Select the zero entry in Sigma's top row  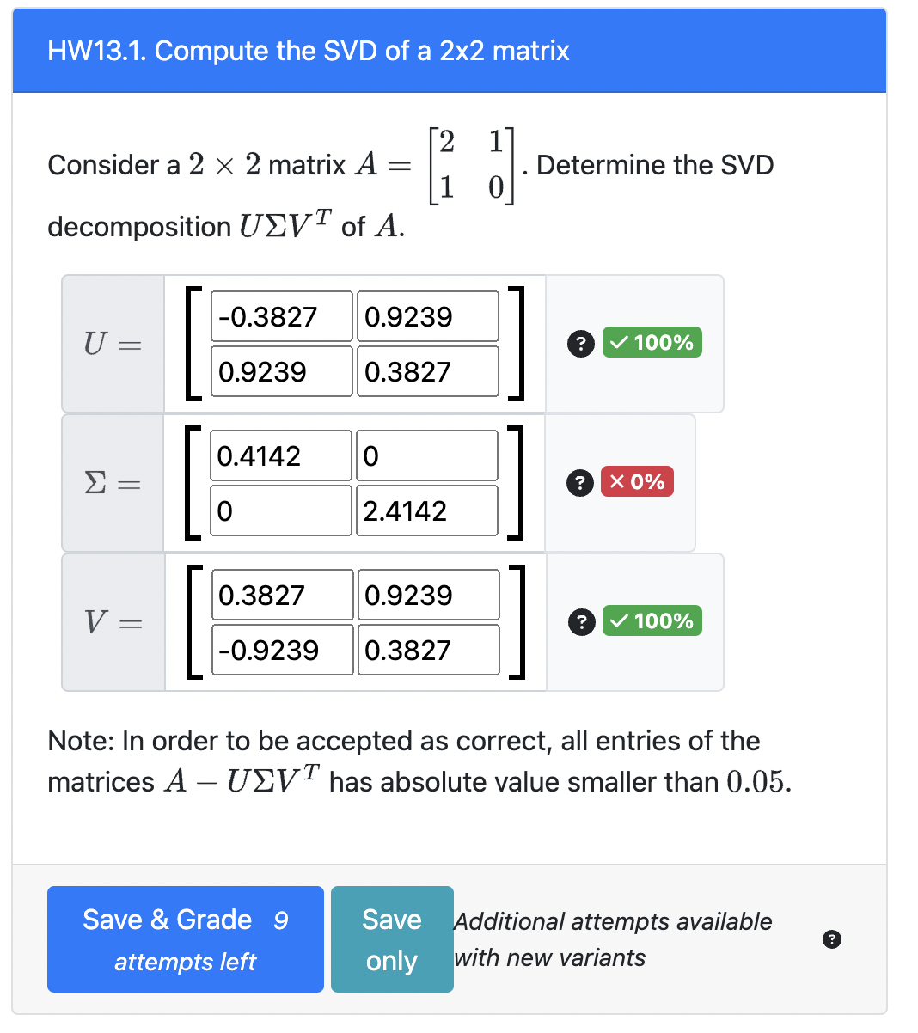[427, 455]
